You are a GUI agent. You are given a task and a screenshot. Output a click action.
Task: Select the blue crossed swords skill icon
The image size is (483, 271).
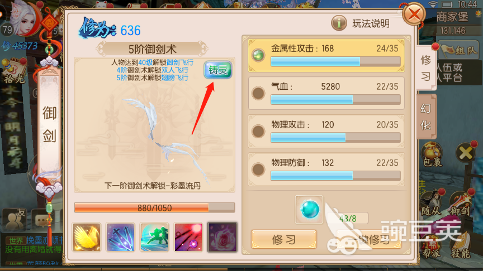(120, 237)
